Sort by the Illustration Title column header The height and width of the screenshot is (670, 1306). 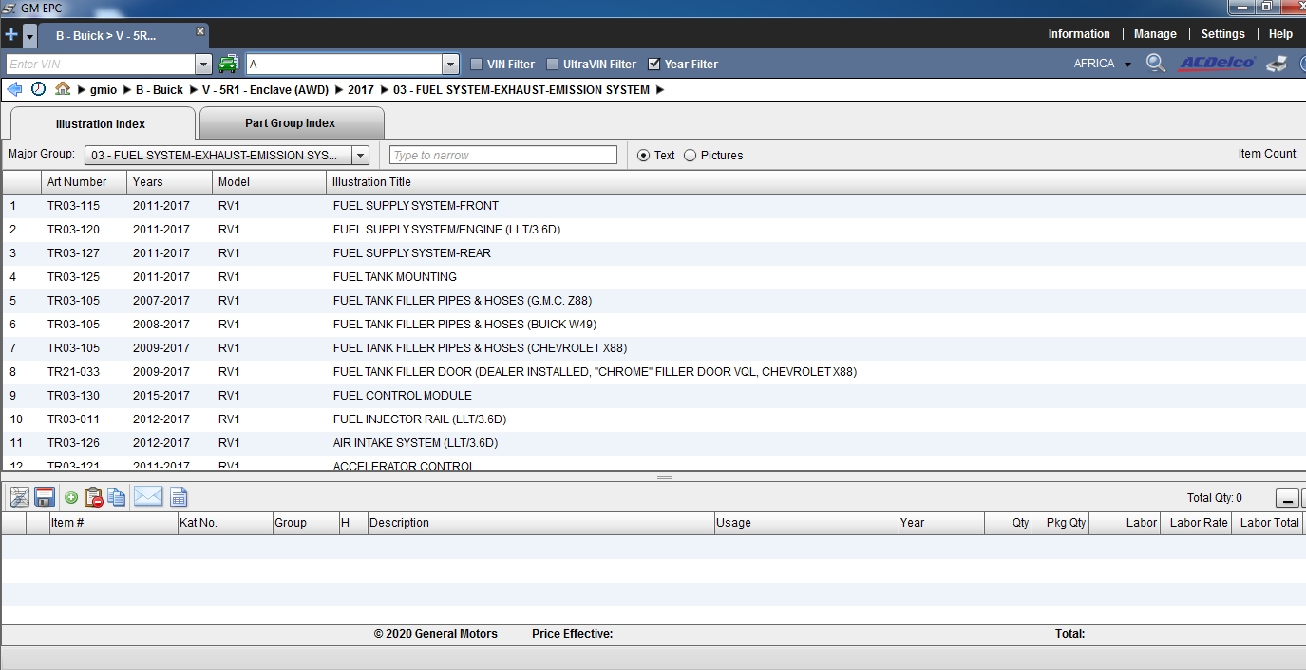point(815,182)
